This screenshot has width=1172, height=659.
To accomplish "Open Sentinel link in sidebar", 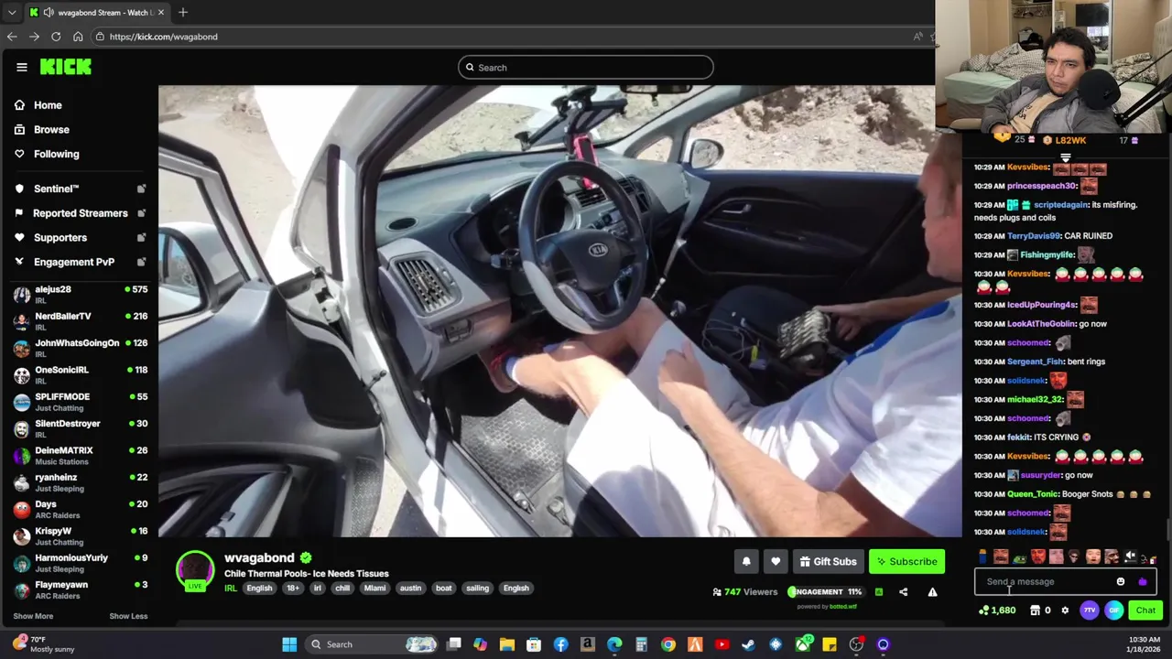I will [56, 189].
